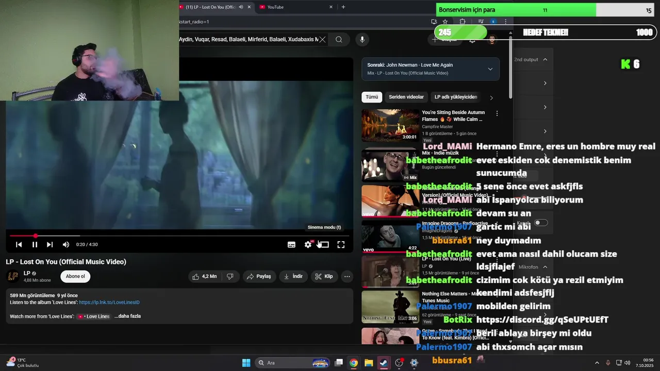
Task: Open the Nothing Else Matters video thumbnail
Action: [390, 307]
